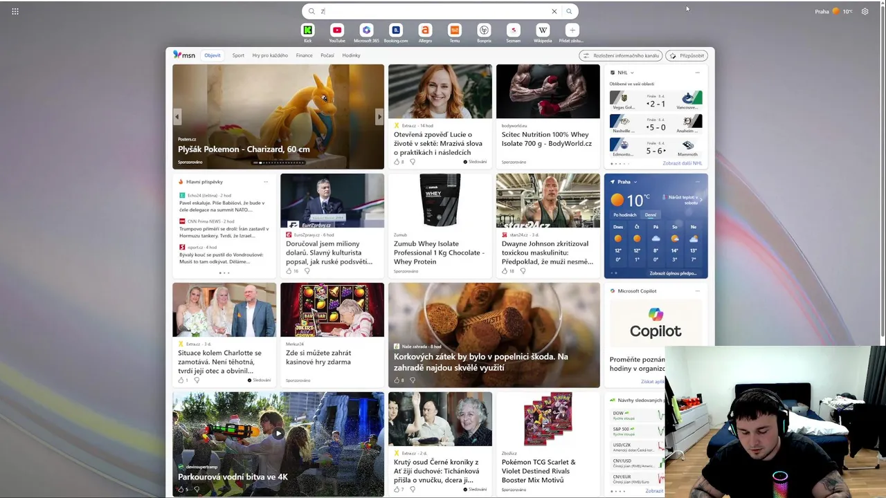The width and height of the screenshot is (886, 498).
Task: Open the Trumpovo příměří CNN Prima headline
Action: tap(223, 232)
